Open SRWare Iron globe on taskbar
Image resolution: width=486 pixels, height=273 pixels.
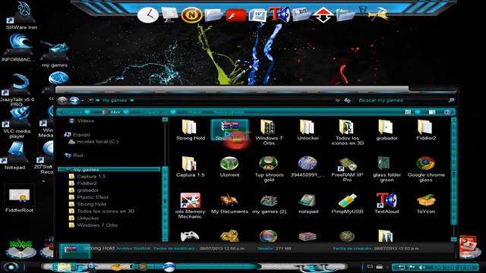point(169,267)
